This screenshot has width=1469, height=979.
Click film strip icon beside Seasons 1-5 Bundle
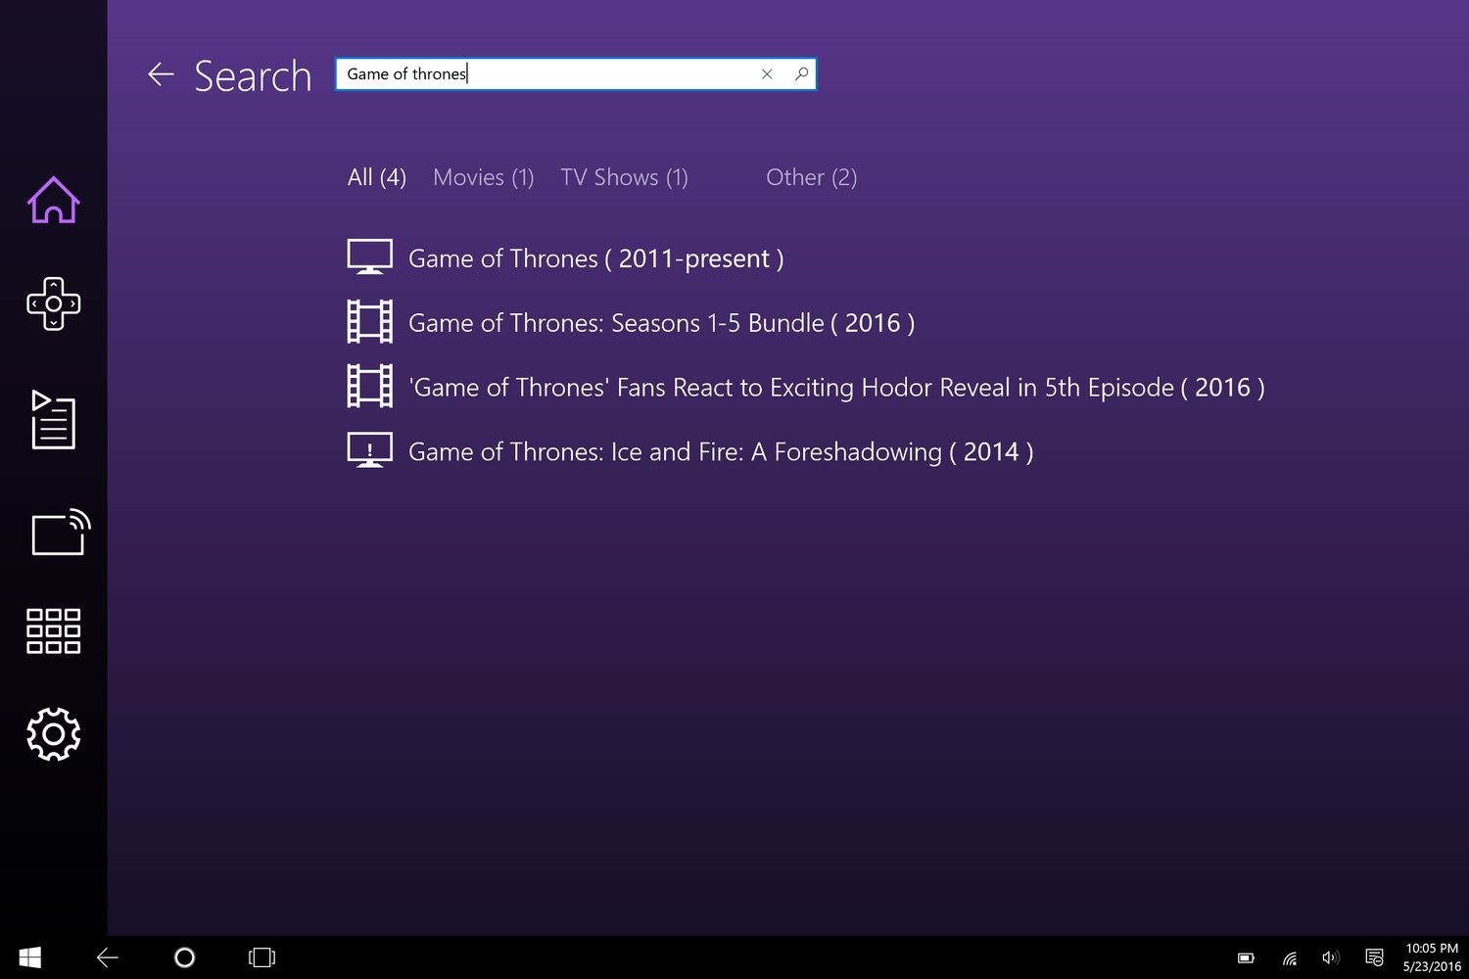[x=370, y=321]
